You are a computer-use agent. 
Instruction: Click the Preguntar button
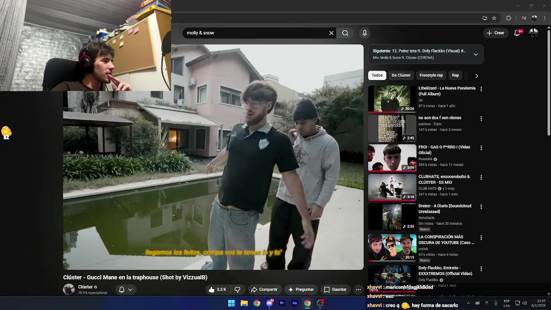[301, 290]
